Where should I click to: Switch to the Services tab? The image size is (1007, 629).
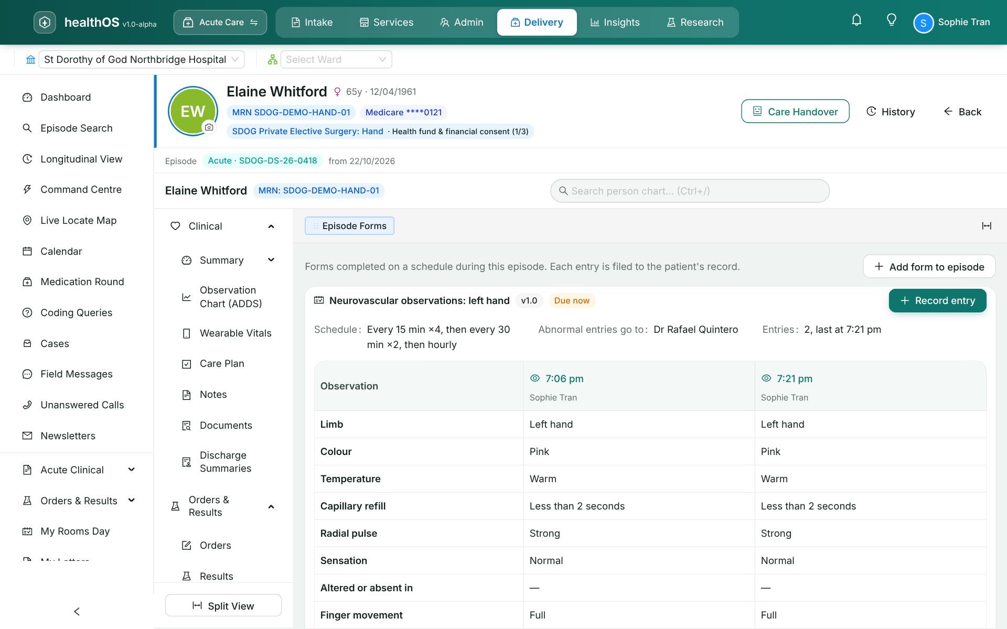pyautogui.click(x=387, y=22)
